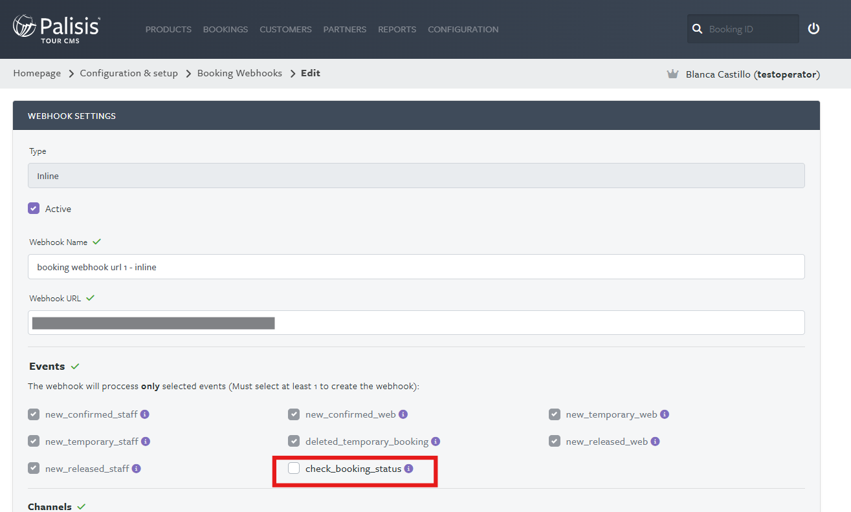Click the Palisis Tour CMS logo
851x512 pixels.
56,28
